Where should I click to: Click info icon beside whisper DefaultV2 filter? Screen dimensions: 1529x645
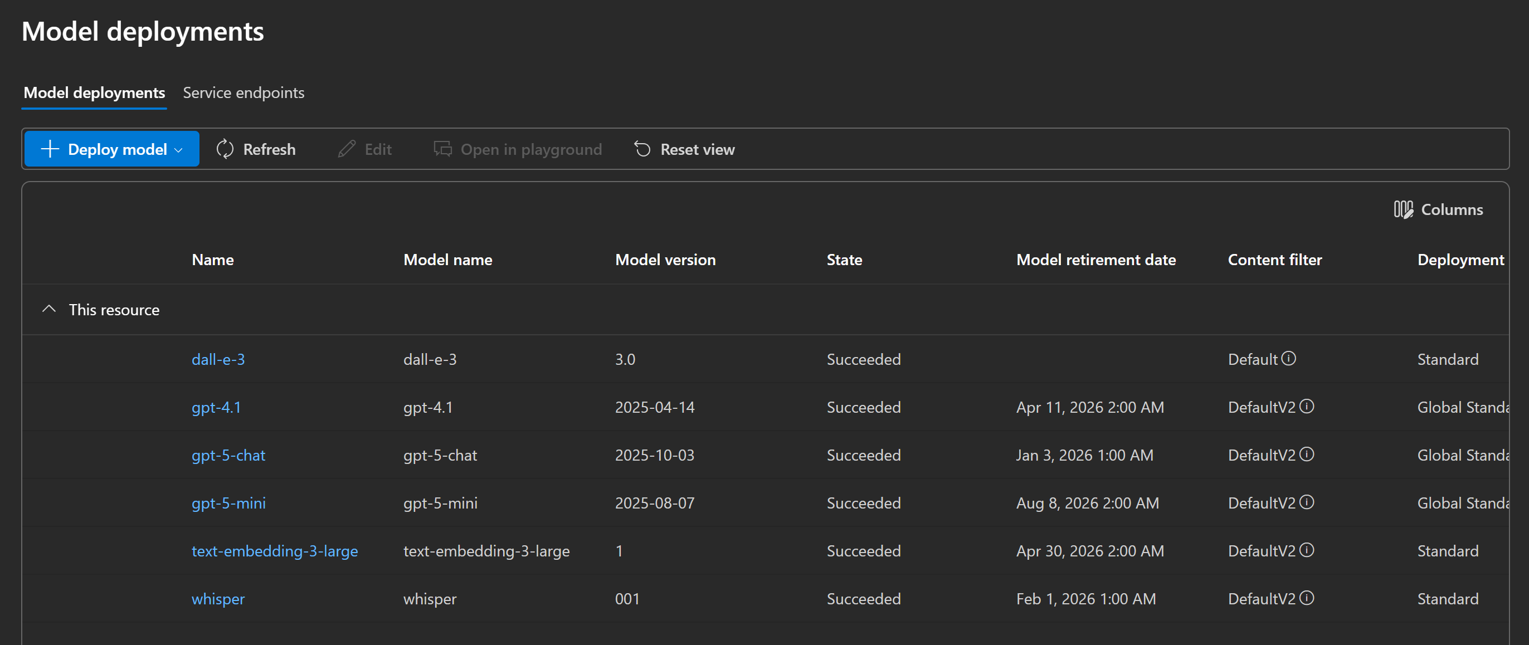[x=1307, y=598]
